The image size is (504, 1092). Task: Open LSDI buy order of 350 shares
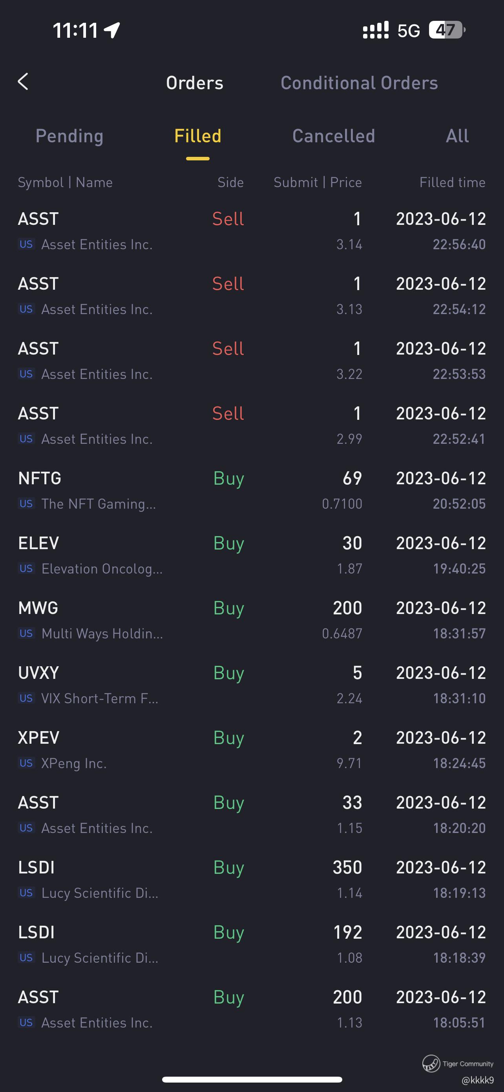coord(252,880)
